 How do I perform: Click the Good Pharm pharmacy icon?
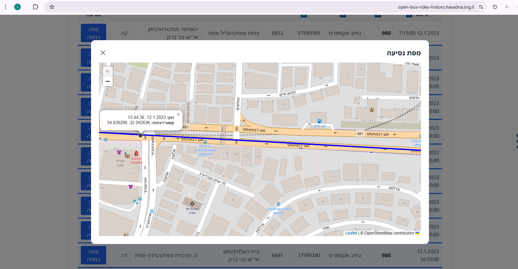point(136,153)
